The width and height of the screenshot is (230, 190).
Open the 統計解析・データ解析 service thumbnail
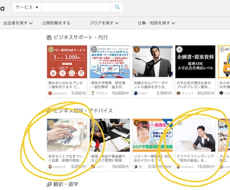(x=110, y=61)
